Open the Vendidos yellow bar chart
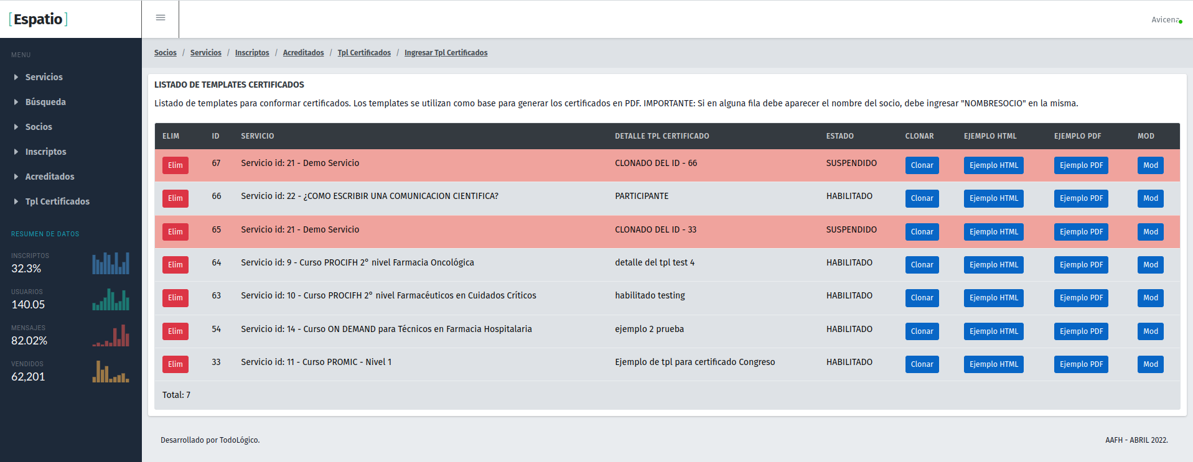 click(111, 371)
